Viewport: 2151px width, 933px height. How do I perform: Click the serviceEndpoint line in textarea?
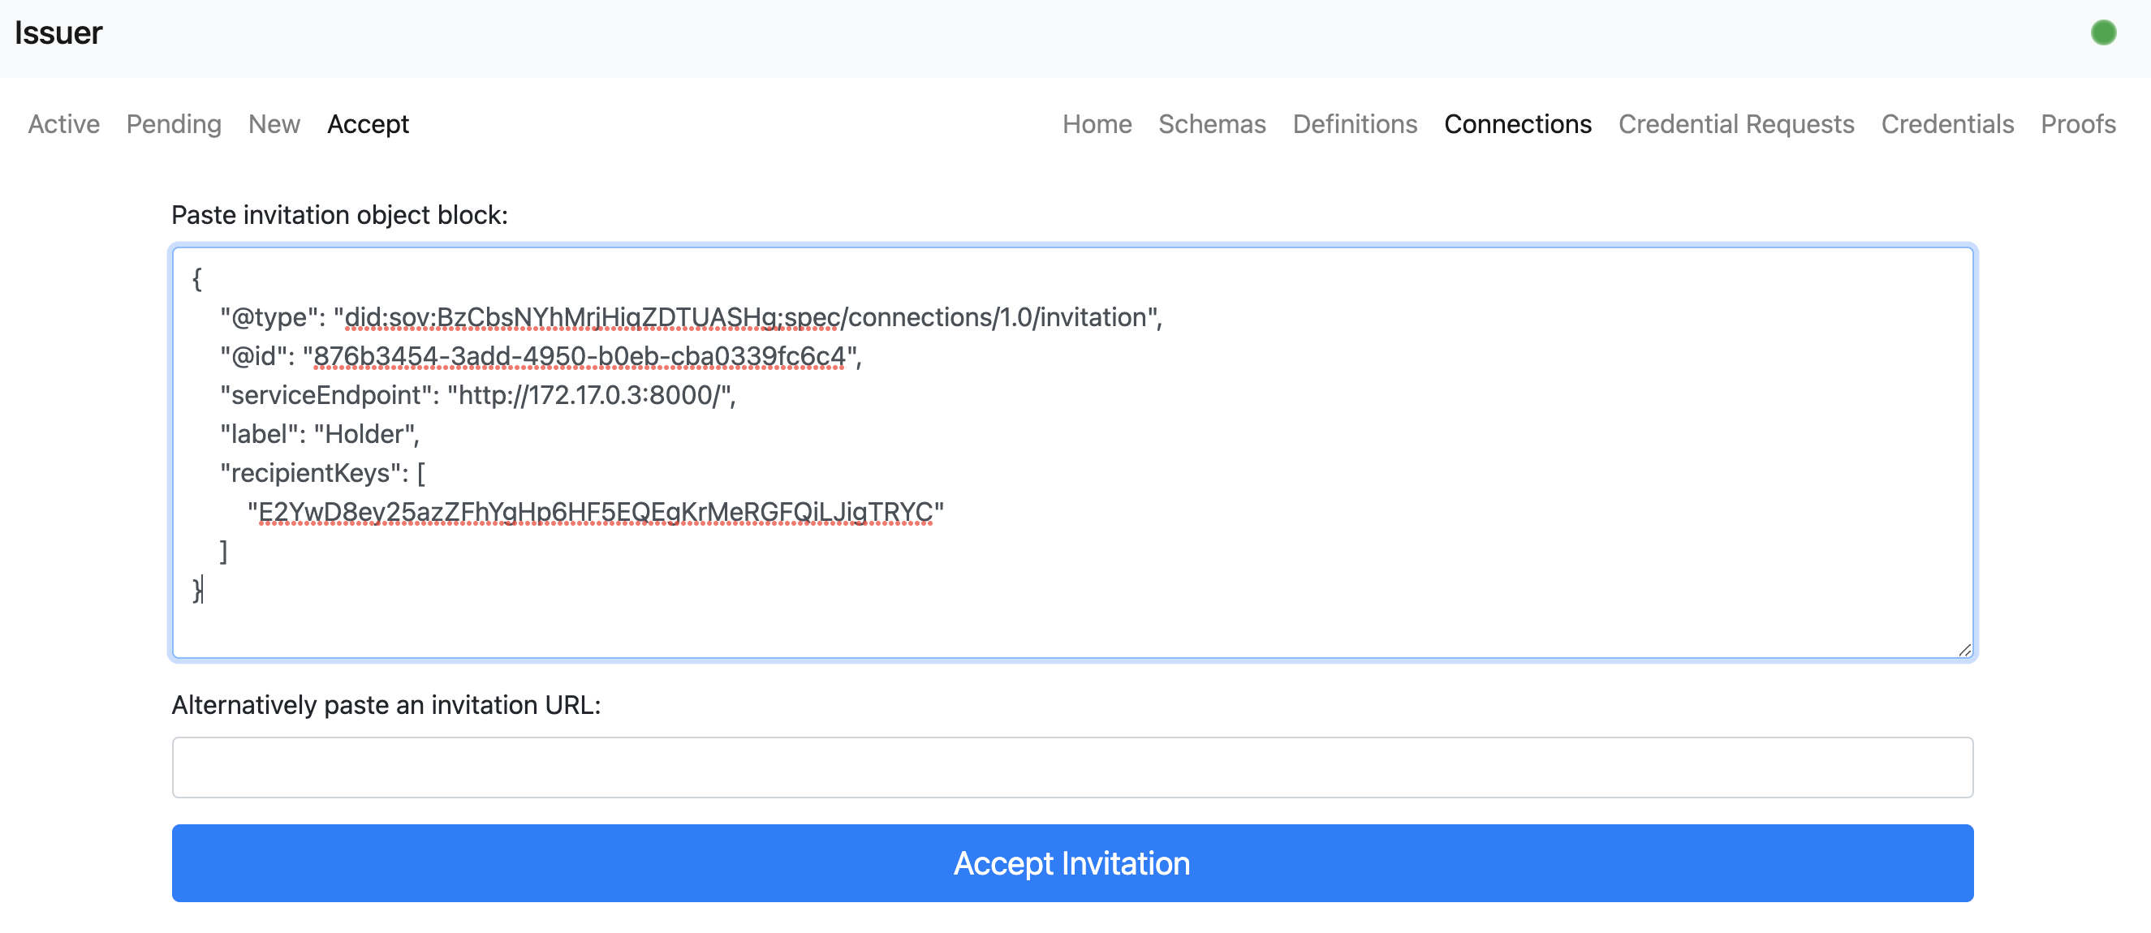coord(477,396)
